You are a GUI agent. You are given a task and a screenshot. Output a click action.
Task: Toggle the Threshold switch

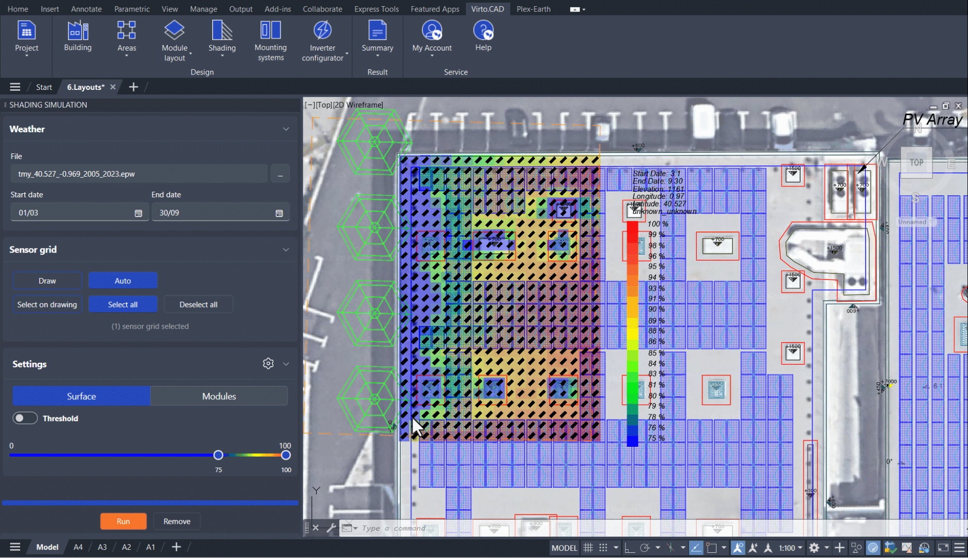pos(25,418)
